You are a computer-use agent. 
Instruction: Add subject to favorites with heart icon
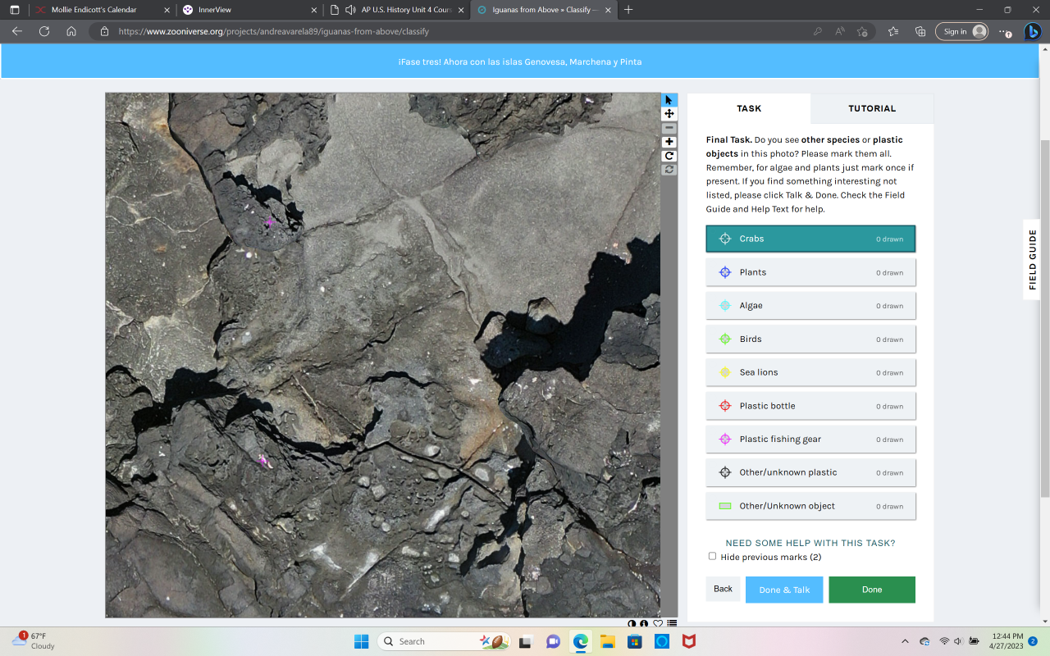coord(658,624)
